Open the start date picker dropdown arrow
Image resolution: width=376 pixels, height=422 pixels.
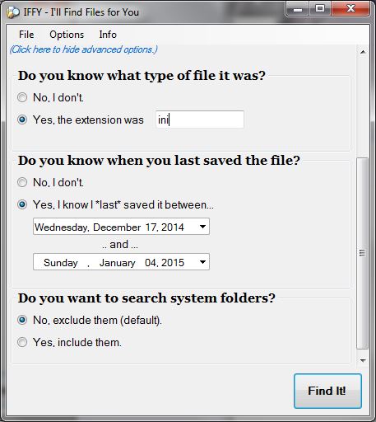202,227
